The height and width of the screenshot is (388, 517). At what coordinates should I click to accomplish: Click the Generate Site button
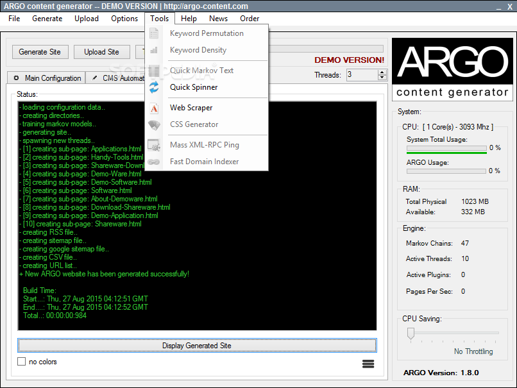click(40, 52)
